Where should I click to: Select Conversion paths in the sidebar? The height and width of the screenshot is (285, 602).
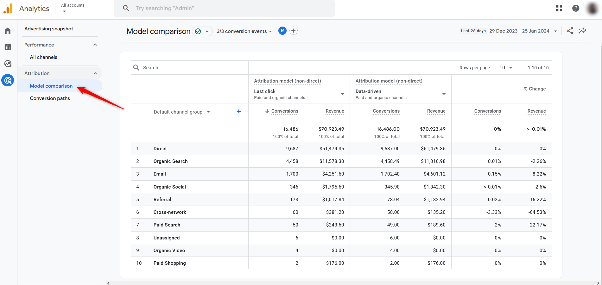coord(50,98)
